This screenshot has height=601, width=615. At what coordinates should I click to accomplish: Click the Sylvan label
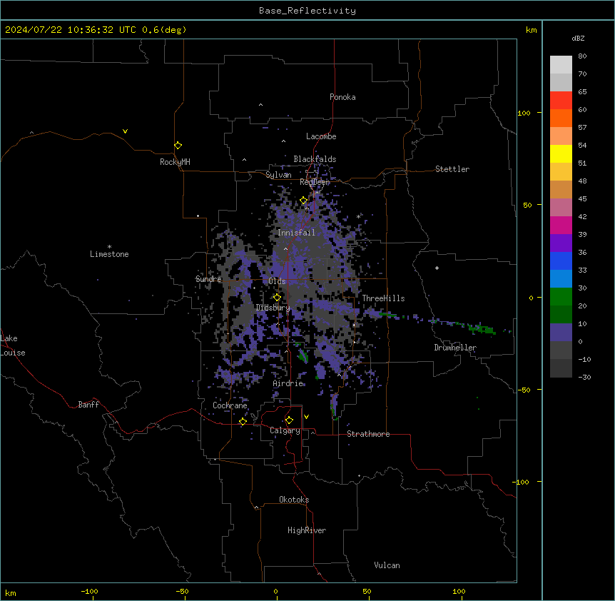point(278,175)
